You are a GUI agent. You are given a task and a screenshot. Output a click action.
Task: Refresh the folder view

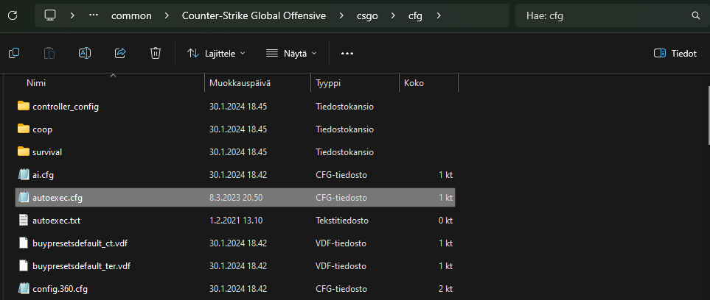coord(13,15)
